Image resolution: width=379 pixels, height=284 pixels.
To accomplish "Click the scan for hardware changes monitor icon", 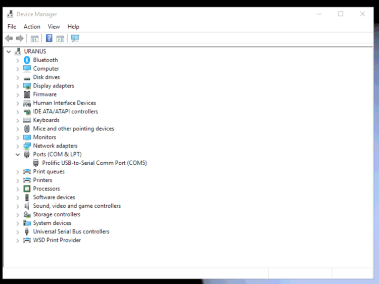I will (x=75, y=38).
